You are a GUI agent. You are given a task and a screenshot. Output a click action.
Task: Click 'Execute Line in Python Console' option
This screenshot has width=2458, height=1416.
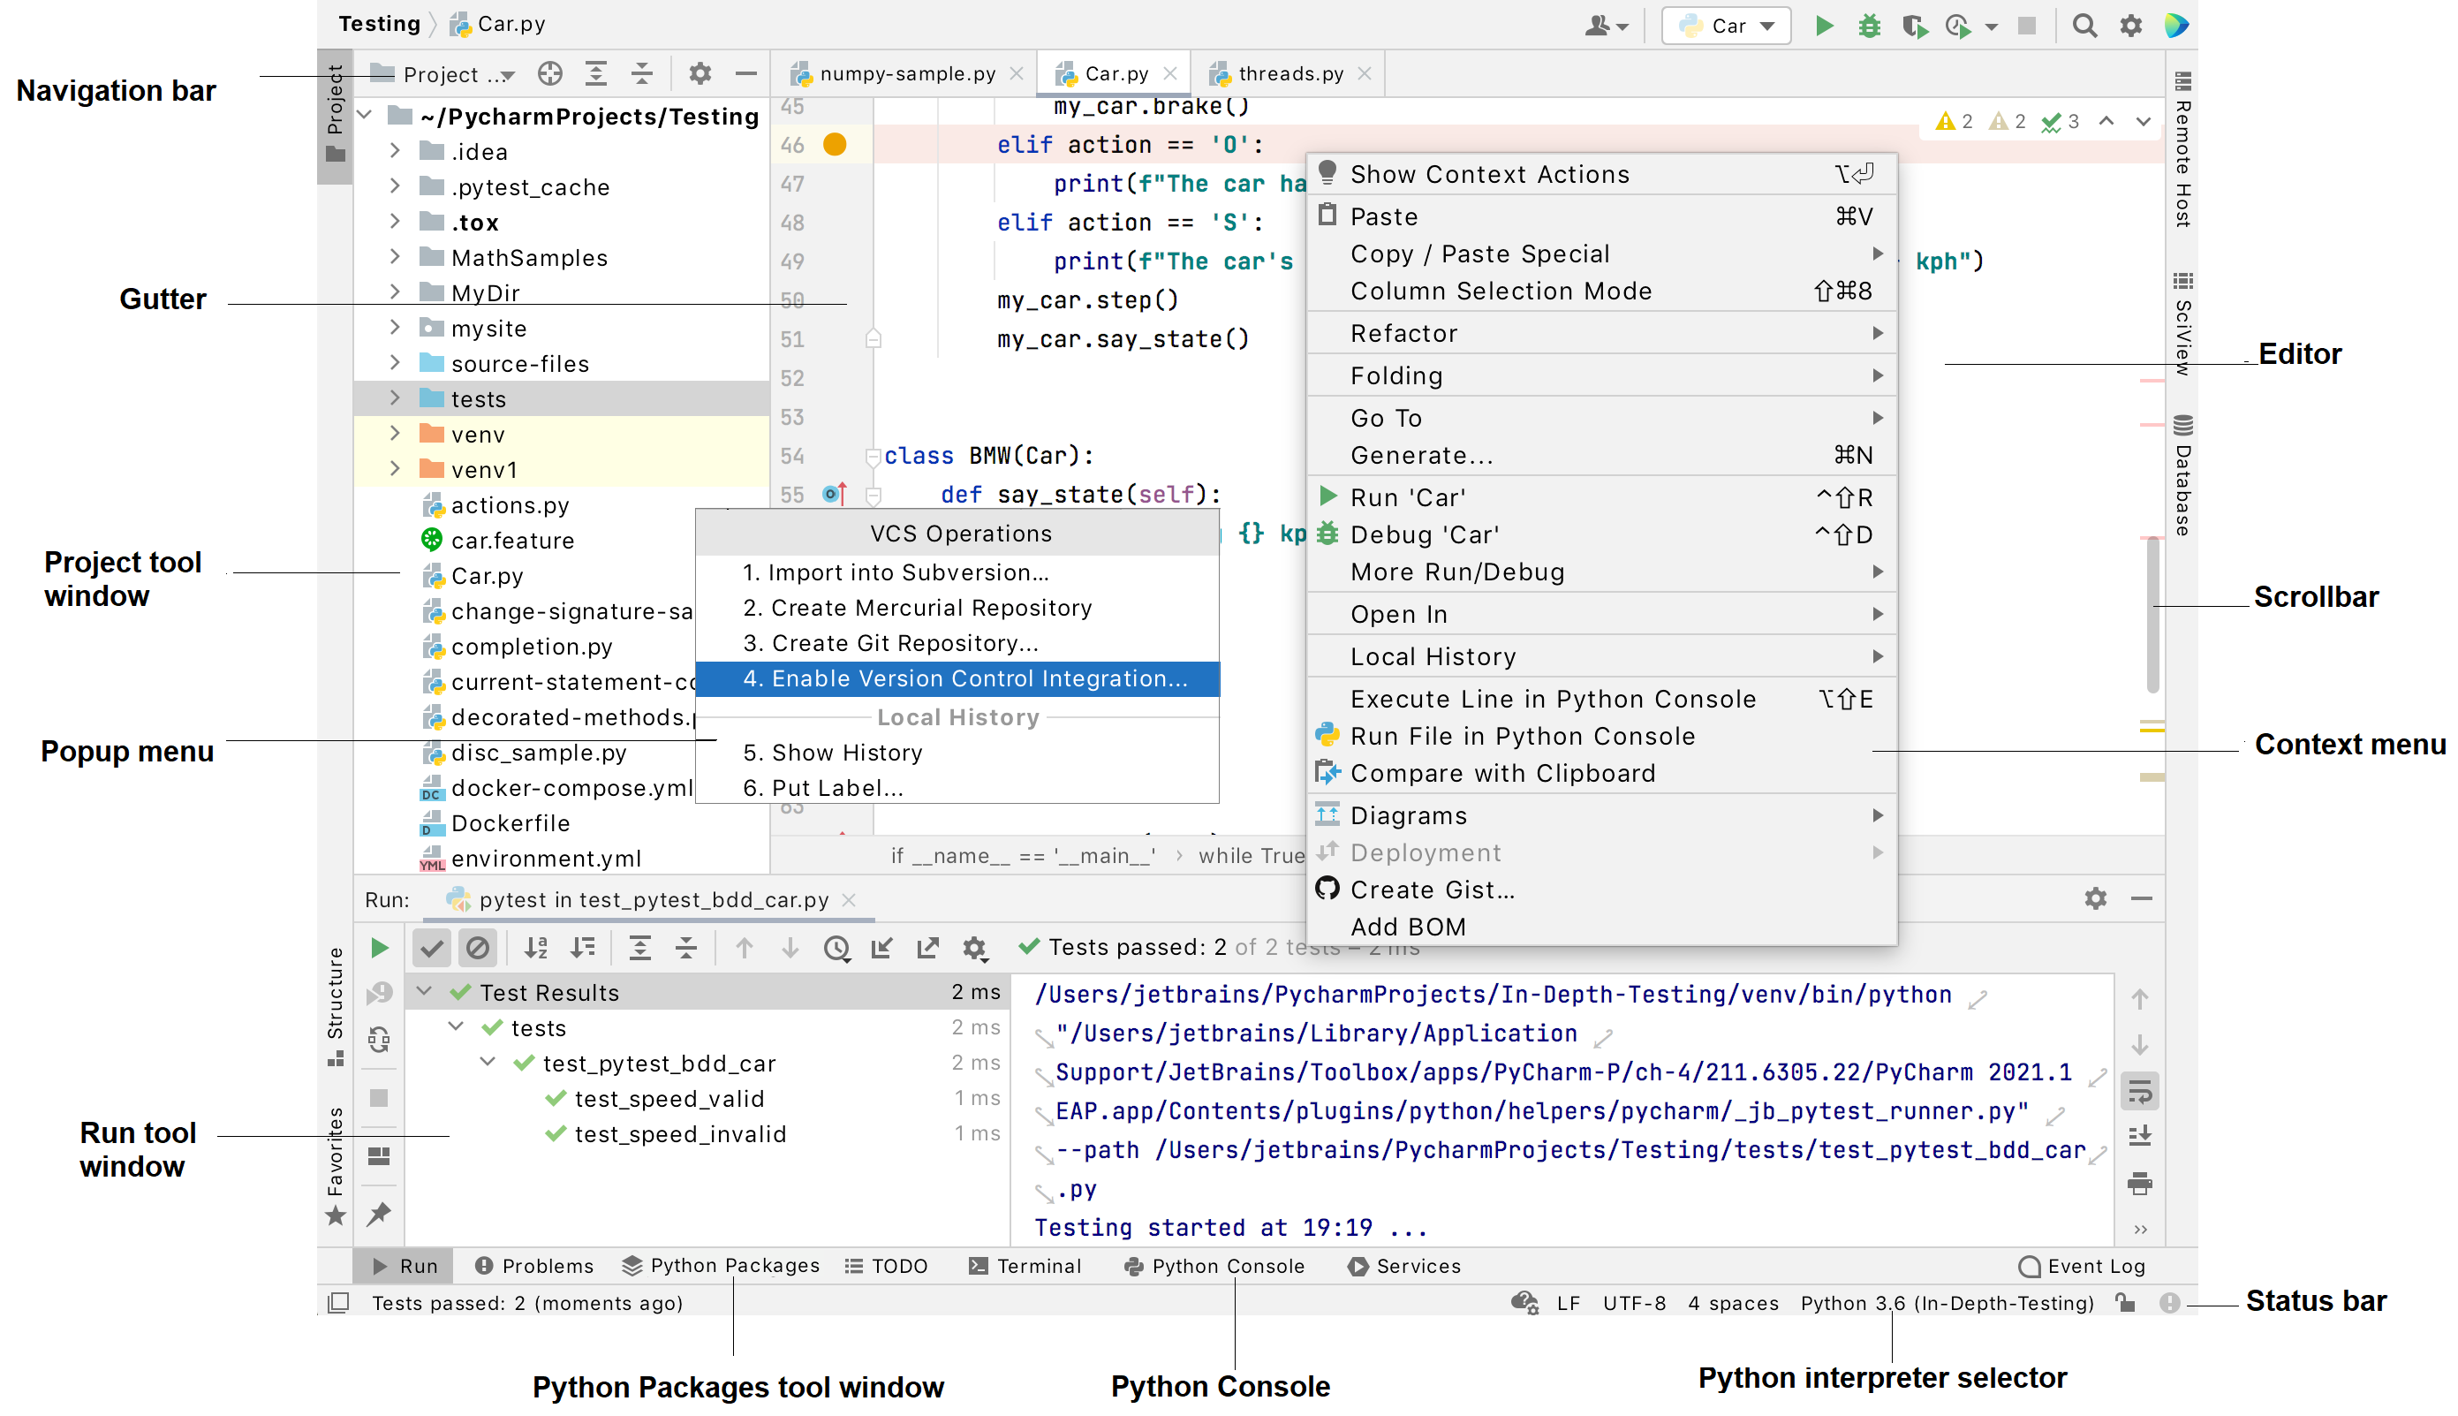[1553, 699]
